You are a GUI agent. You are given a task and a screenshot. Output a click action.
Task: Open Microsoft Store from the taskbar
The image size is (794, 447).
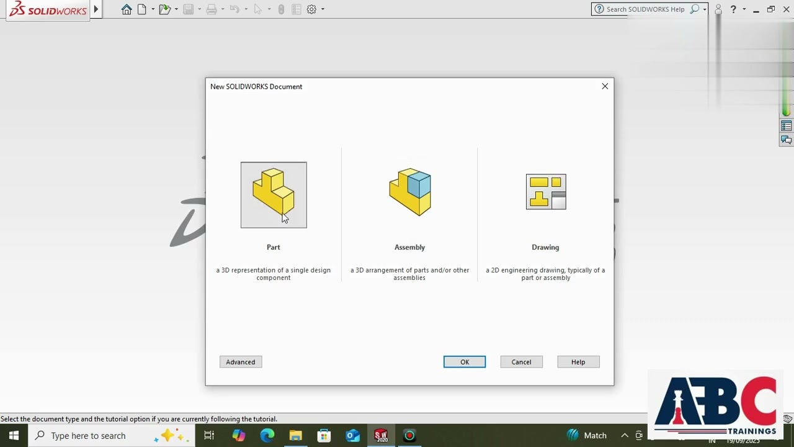click(324, 436)
